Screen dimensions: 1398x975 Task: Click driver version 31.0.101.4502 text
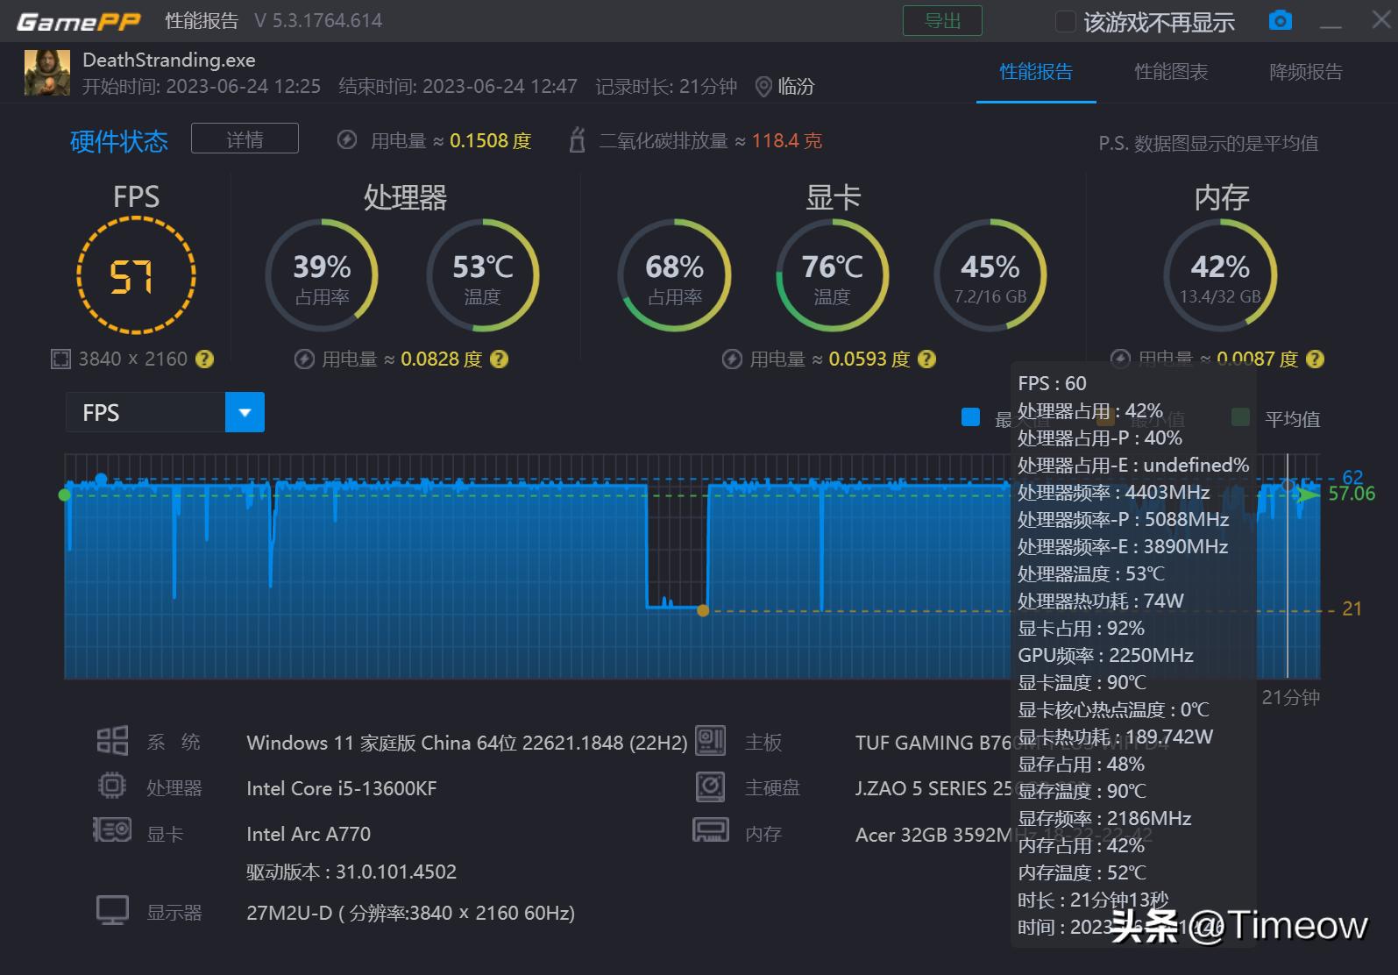tap(351, 872)
